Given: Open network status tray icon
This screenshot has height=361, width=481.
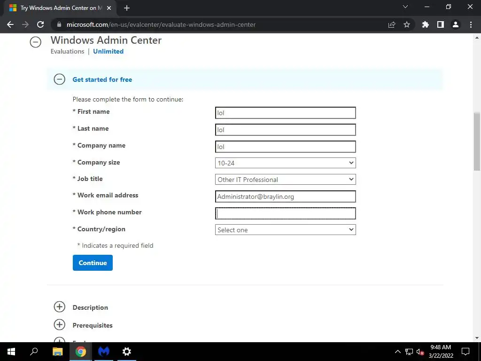Looking at the screenshot, I should pyautogui.click(x=409, y=352).
